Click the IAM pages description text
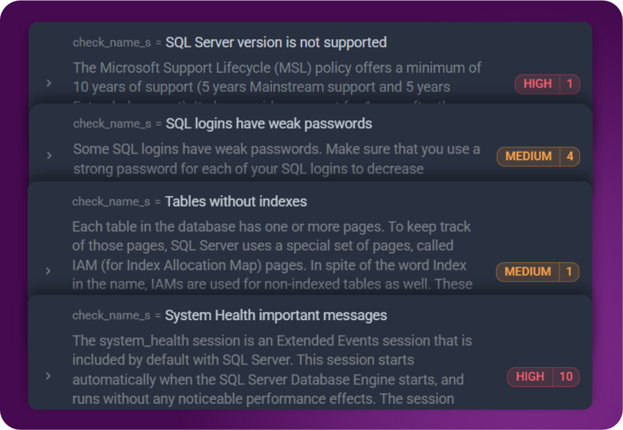Image resolution: width=623 pixels, height=430 pixels. (x=272, y=255)
